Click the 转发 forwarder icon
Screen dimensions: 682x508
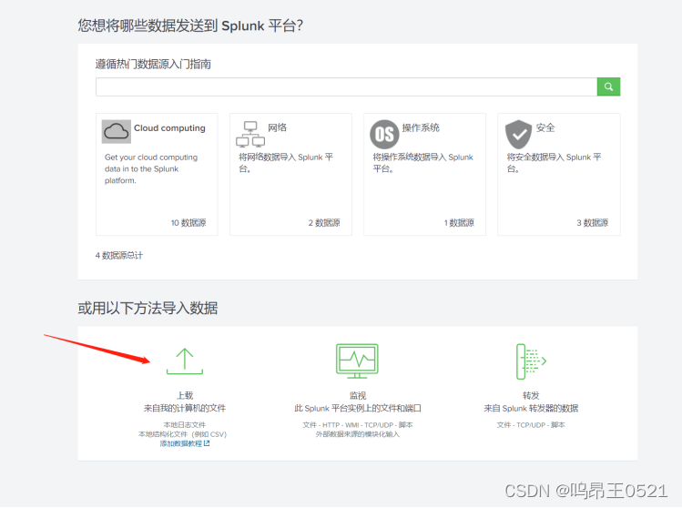tap(531, 361)
